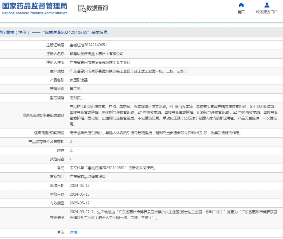Click the 有效期至 row label
This screenshot has height=239, width=283.
tap(57, 203)
